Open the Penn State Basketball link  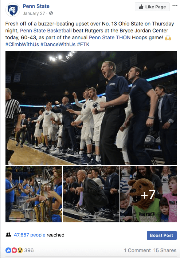(x=46, y=31)
